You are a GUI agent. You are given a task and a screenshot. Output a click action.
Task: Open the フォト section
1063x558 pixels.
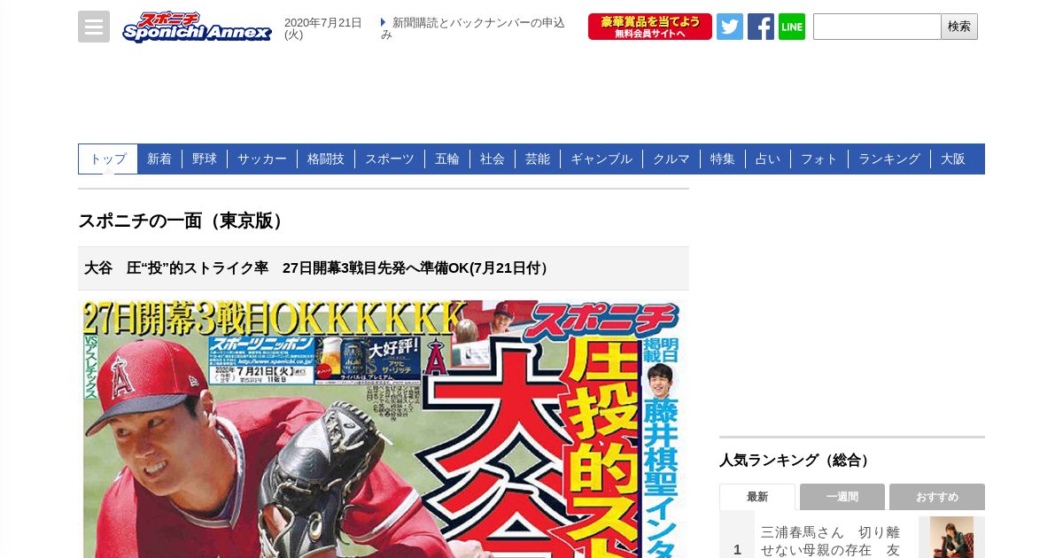click(819, 159)
